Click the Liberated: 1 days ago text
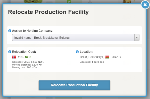150x99 pixels. point(92,62)
